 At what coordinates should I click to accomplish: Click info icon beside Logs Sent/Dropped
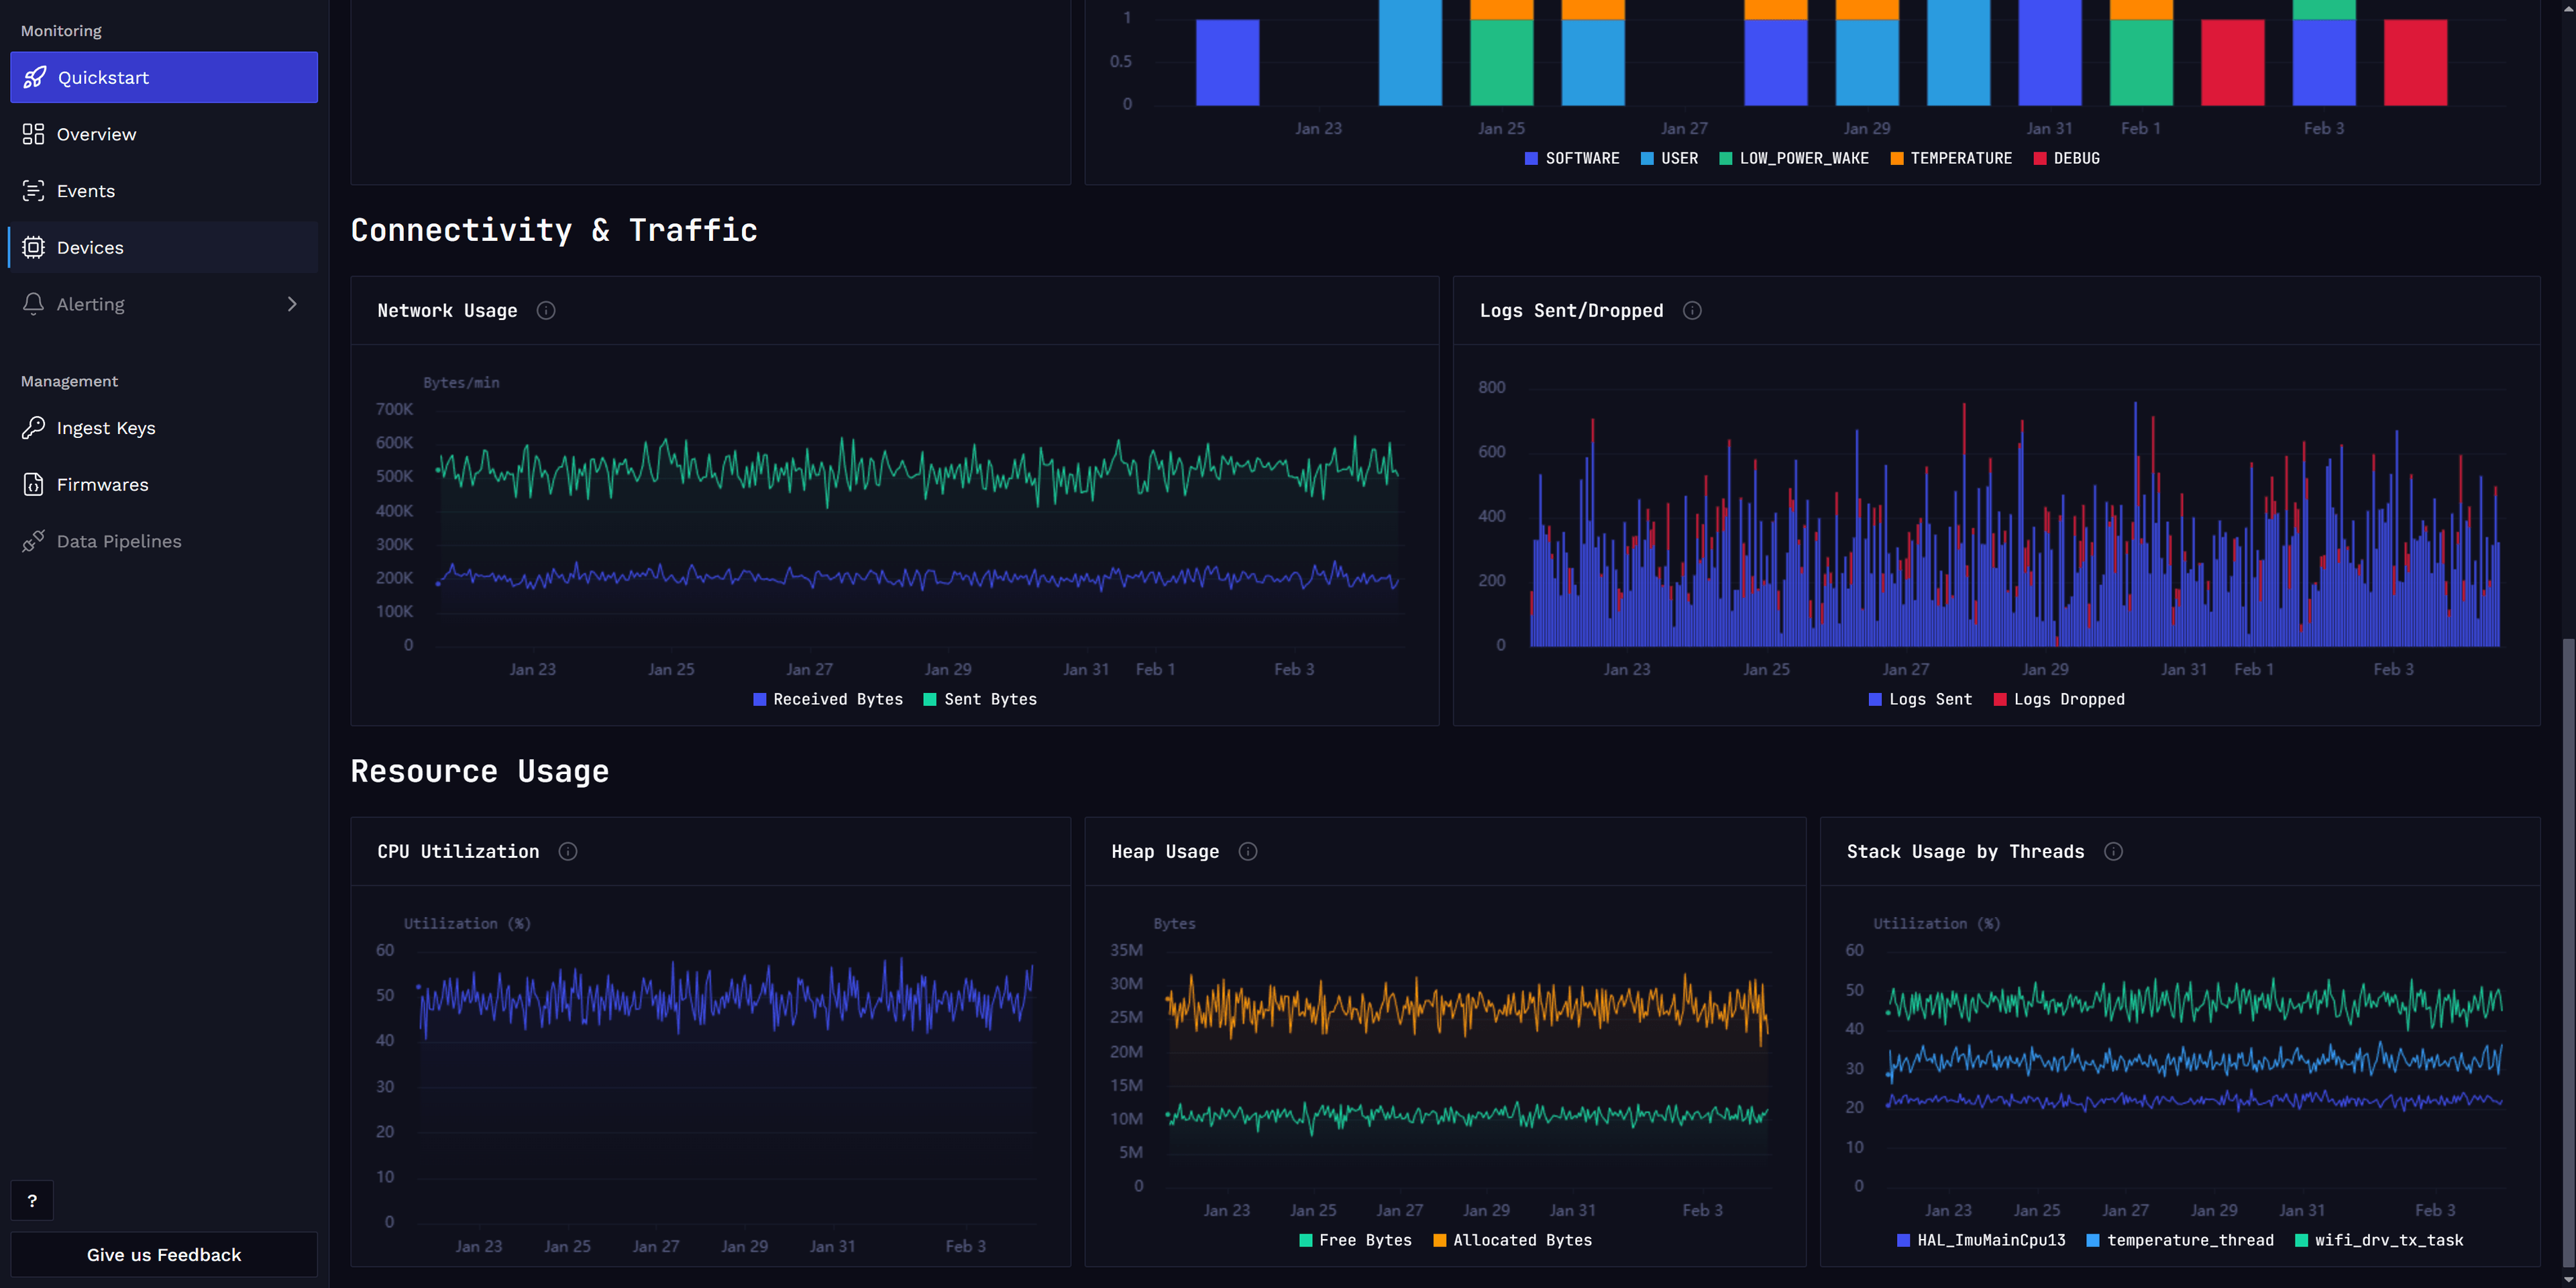pyautogui.click(x=1692, y=311)
